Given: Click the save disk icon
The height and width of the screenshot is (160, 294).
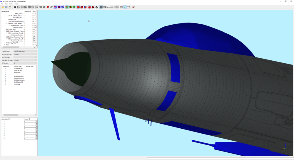Looking at the screenshot, I should point(6,7).
